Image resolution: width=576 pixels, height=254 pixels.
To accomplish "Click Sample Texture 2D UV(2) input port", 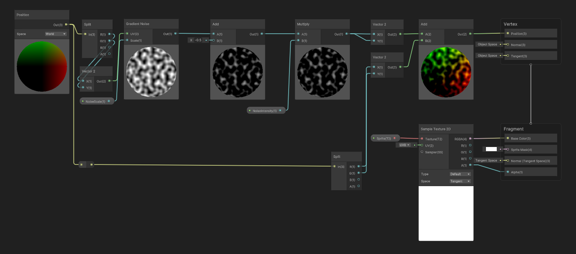I will pos(422,145).
